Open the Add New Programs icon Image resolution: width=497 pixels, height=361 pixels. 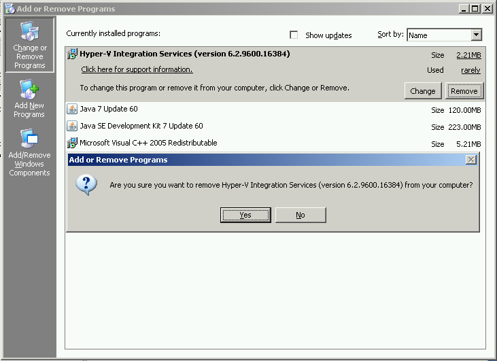(29, 90)
